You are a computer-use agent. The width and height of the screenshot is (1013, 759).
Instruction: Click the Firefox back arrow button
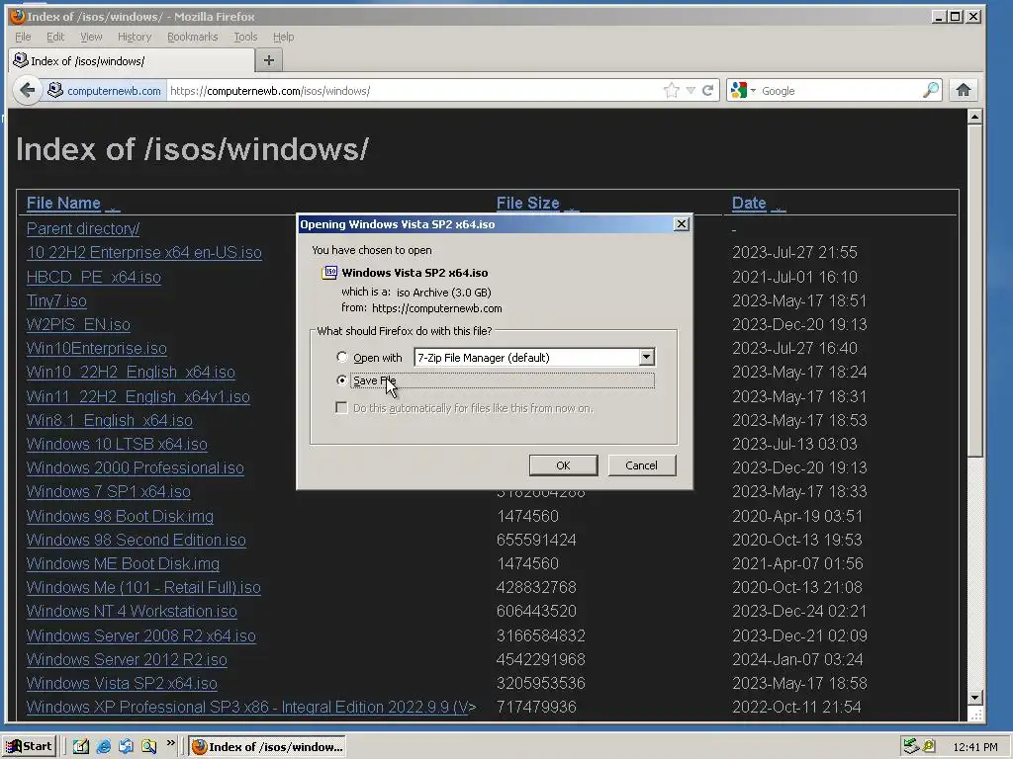point(27,90)
